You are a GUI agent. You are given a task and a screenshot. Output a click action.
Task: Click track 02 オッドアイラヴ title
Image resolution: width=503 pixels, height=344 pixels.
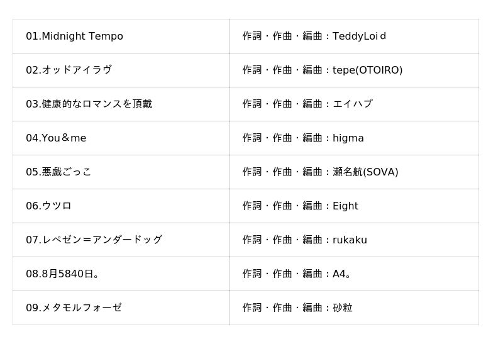click(x=69, y=70)
